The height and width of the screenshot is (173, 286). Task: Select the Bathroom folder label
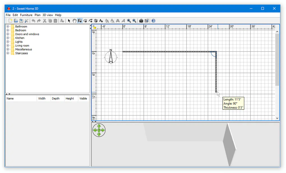click(x=21, y=26)
